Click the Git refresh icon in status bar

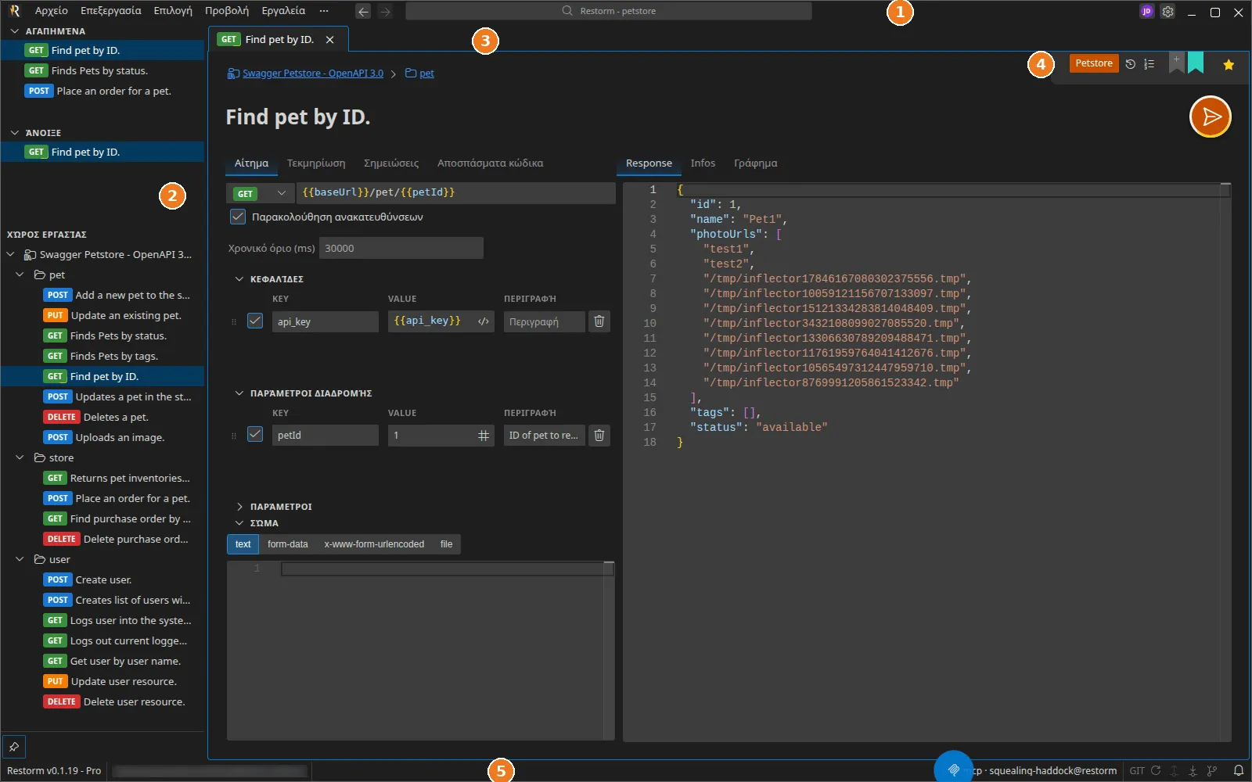1156,770
